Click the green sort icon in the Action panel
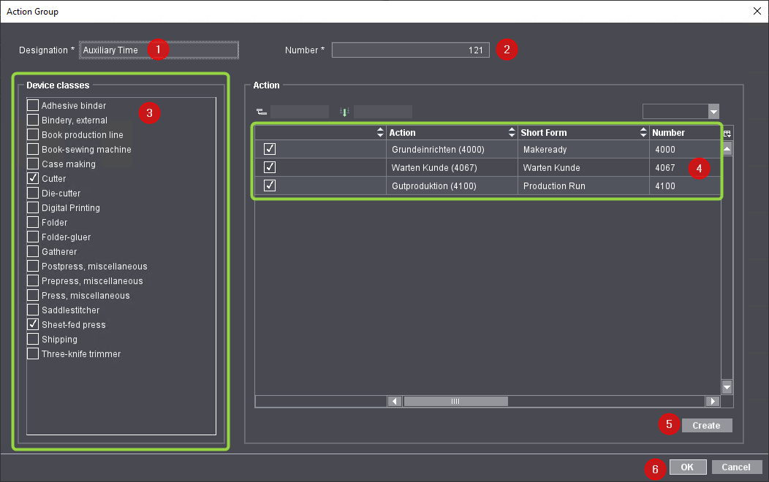 click(x=344, y=111)
